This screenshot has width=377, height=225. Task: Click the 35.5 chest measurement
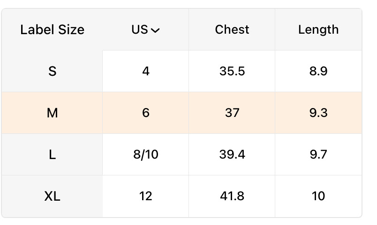[x=232, y=72]
